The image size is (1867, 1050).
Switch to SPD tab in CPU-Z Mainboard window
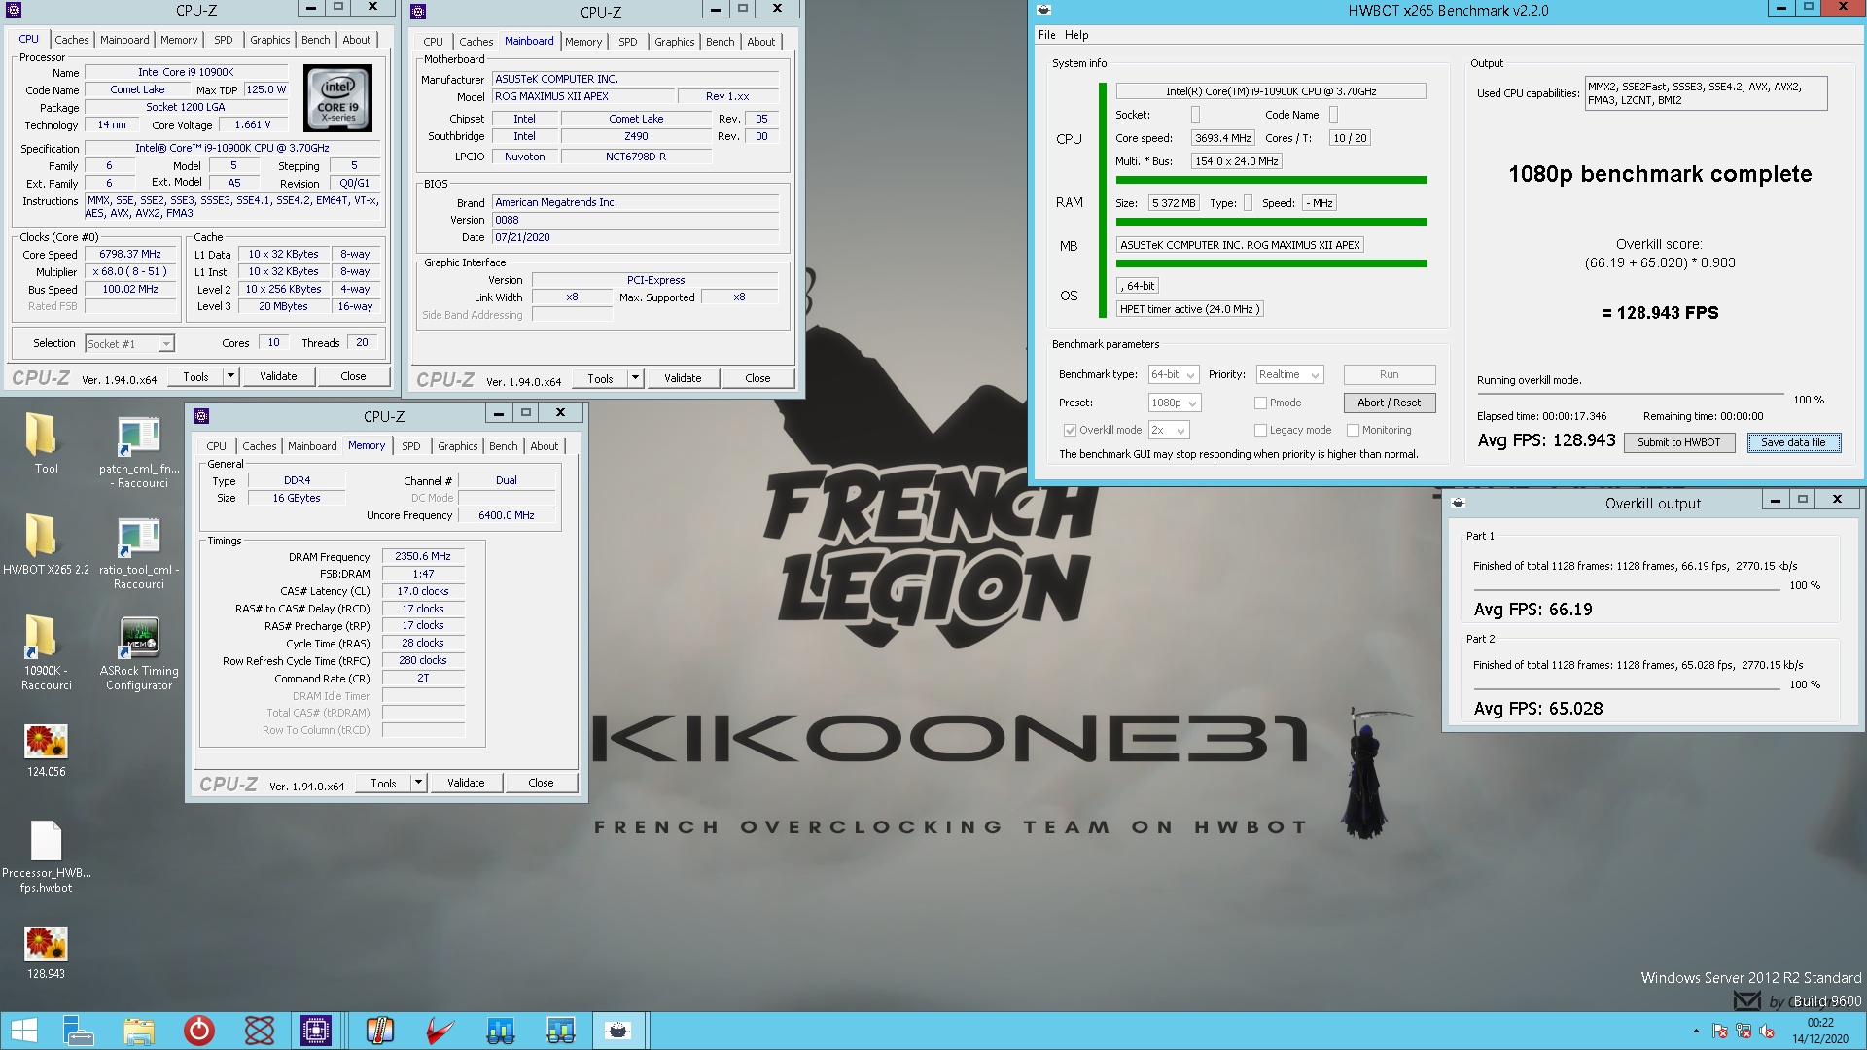tap(628, 42)
